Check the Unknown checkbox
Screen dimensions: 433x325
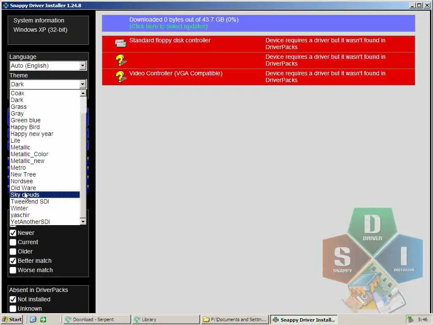13,308
